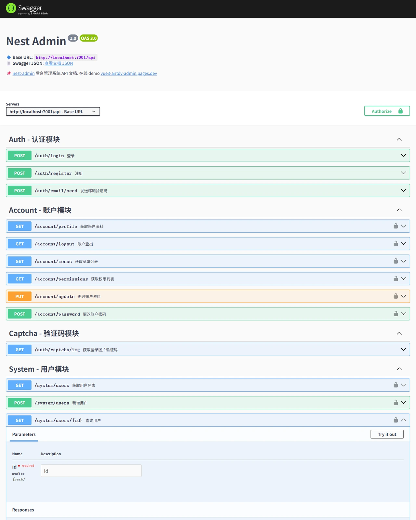Open the vue3-antdv-admin.pages.dev demo link
Viewport: 416px width, 520px height.
129,73
